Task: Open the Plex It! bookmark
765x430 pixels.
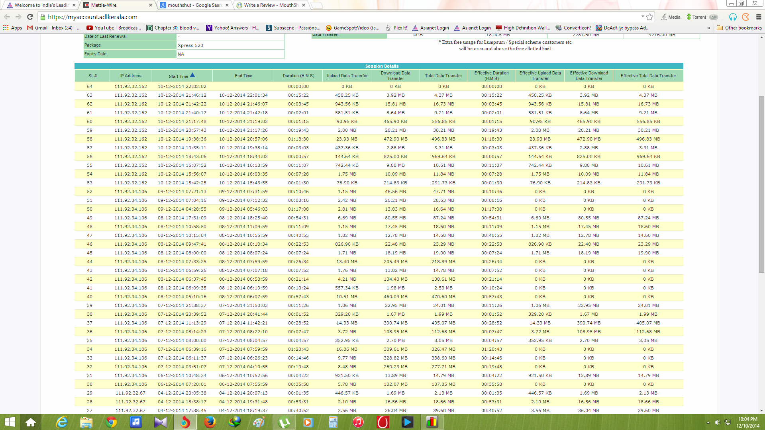Action: [396, 28]
